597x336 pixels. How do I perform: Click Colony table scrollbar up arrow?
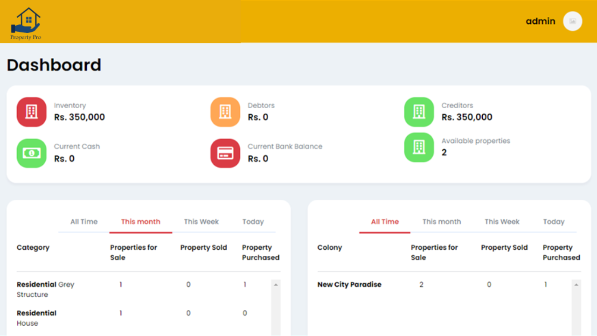tap(576, 284)
